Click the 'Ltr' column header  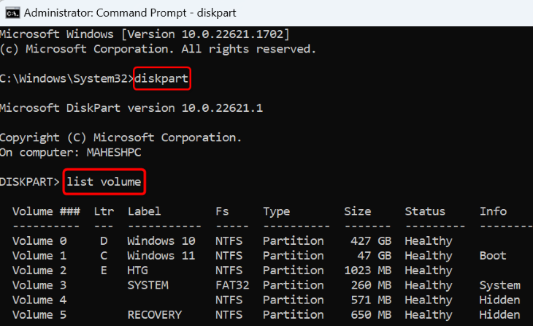(104, 211)
